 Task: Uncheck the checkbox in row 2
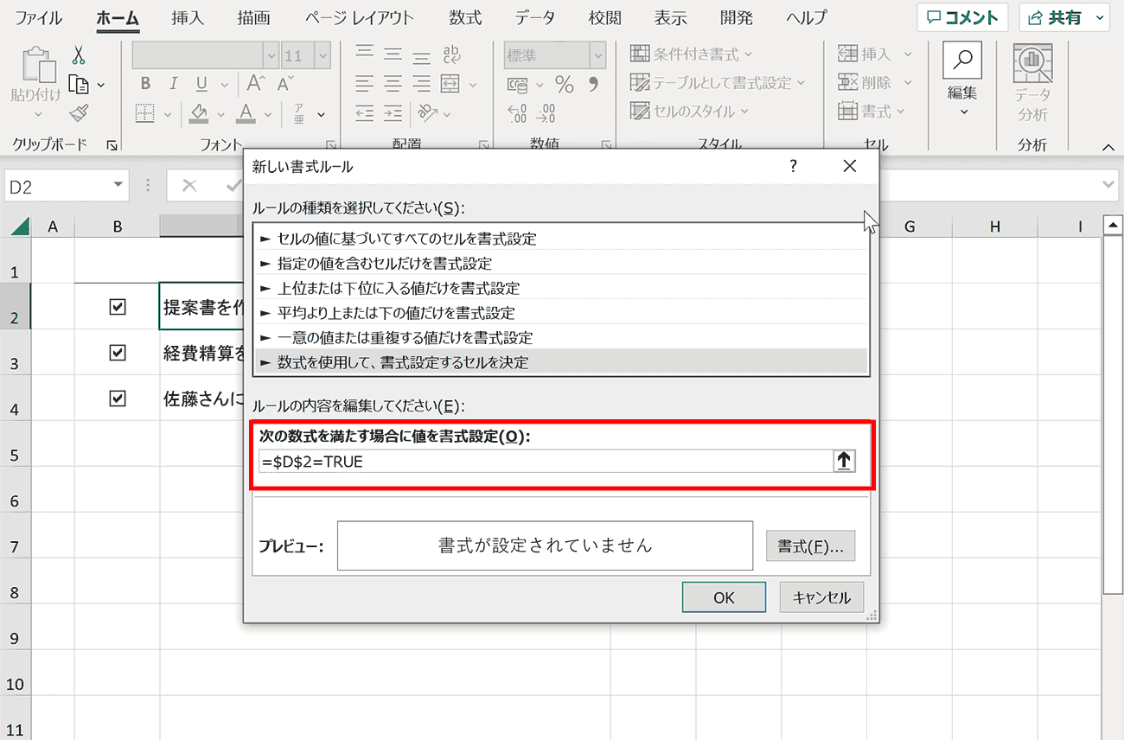pyautogui.click(x=118, y=307)
